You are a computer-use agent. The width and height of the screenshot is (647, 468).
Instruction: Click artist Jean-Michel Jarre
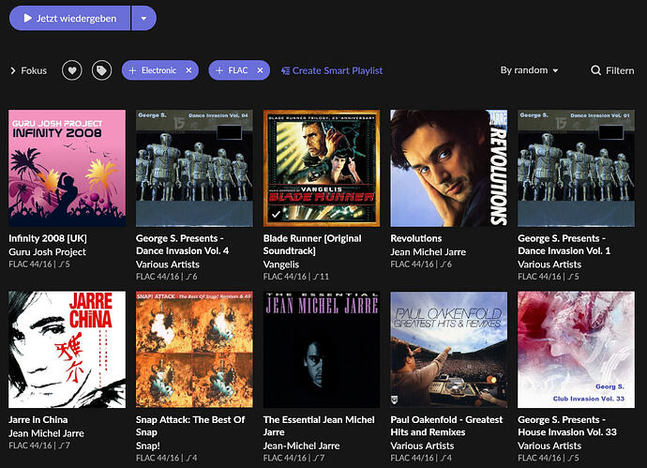click(x=302, y=445)
